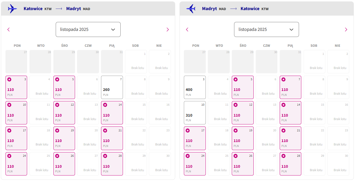The height and width of the screenshot is (181, 355).
Task: Choose return flight on Wednesday November 5
Action: tap(243, 87)
